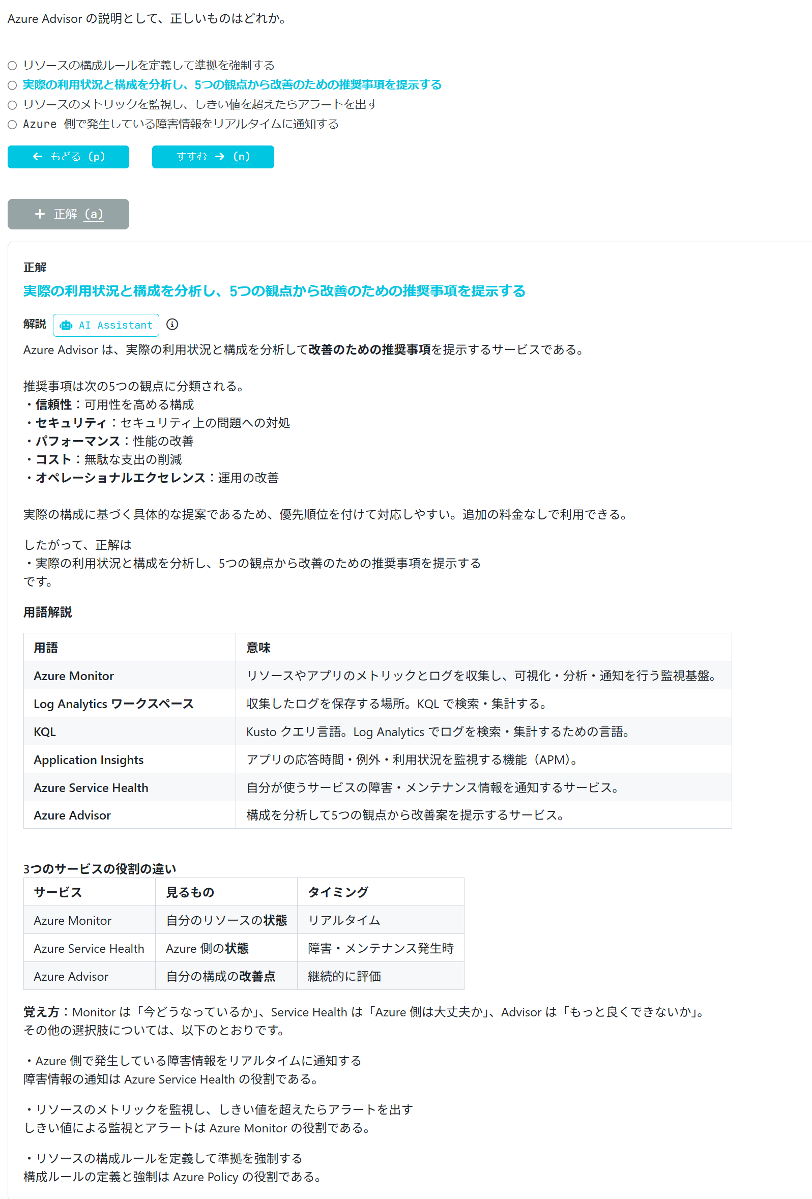Click the 自分の構成の改善点 cell
This screenshot has width=812, height=1199.
click(226, 976)
